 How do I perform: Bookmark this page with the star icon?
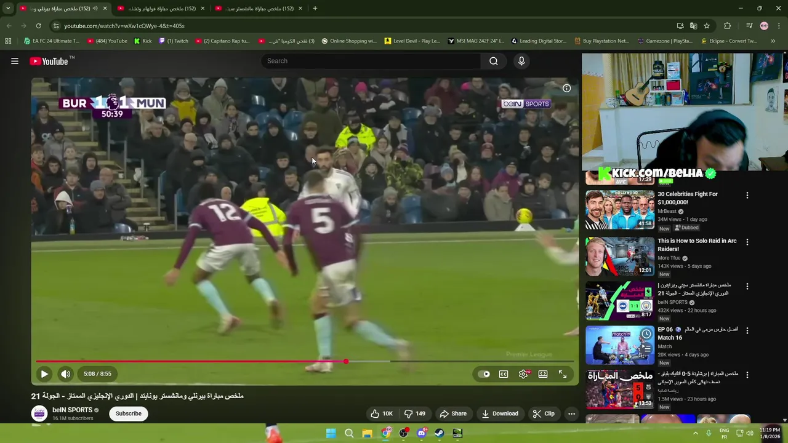click(707, 26)
